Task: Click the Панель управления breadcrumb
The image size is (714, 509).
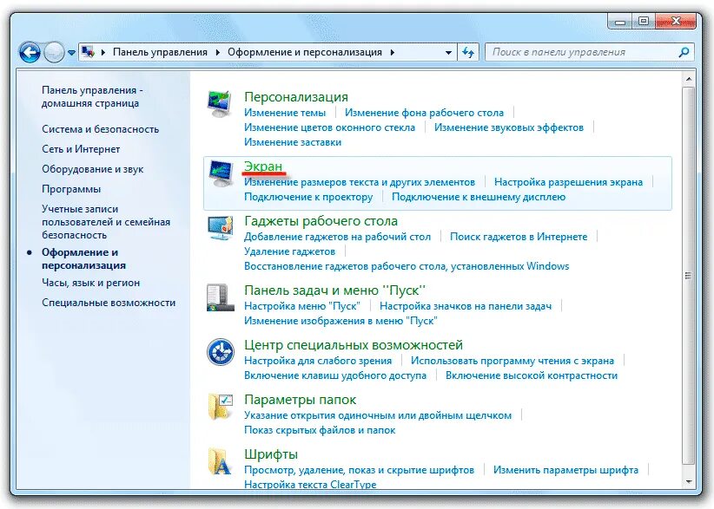Action: (x=160, y=52)
